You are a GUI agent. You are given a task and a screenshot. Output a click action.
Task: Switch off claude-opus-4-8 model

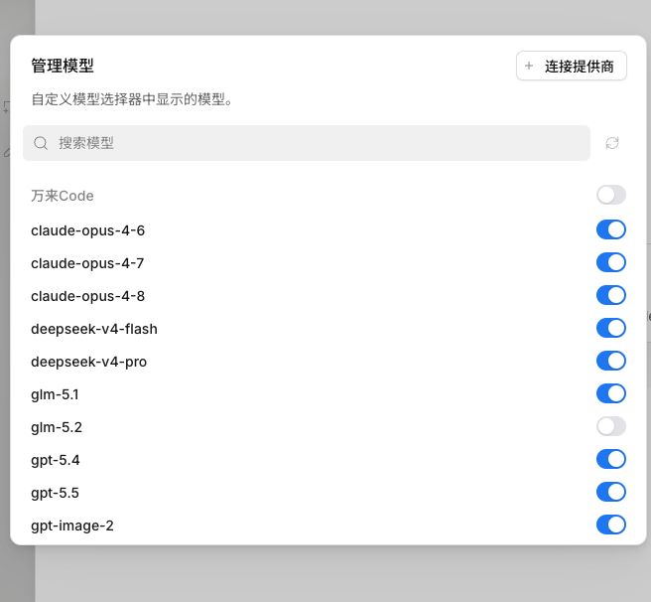pyautogui.click(x=611, y=295)
